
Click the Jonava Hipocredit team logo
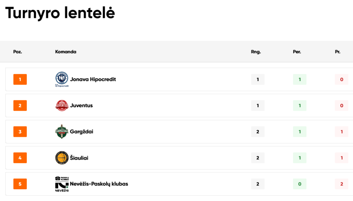pyautogui.click(x=62, y=79)
